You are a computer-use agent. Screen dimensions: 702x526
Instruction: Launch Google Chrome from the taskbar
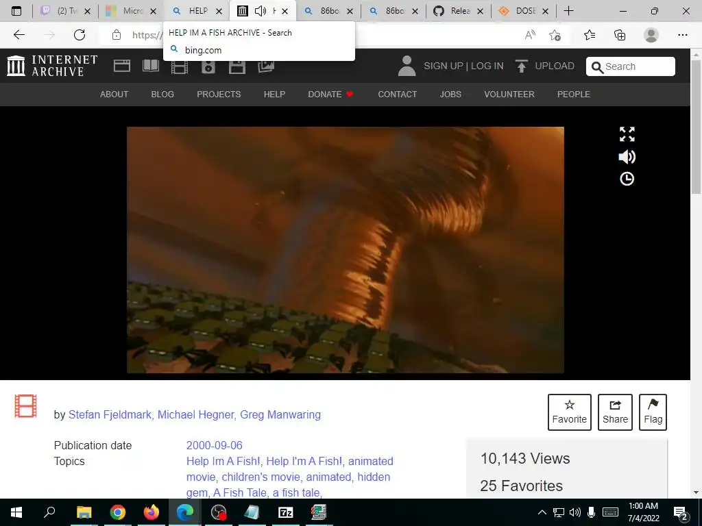click(x=118, y=512)
